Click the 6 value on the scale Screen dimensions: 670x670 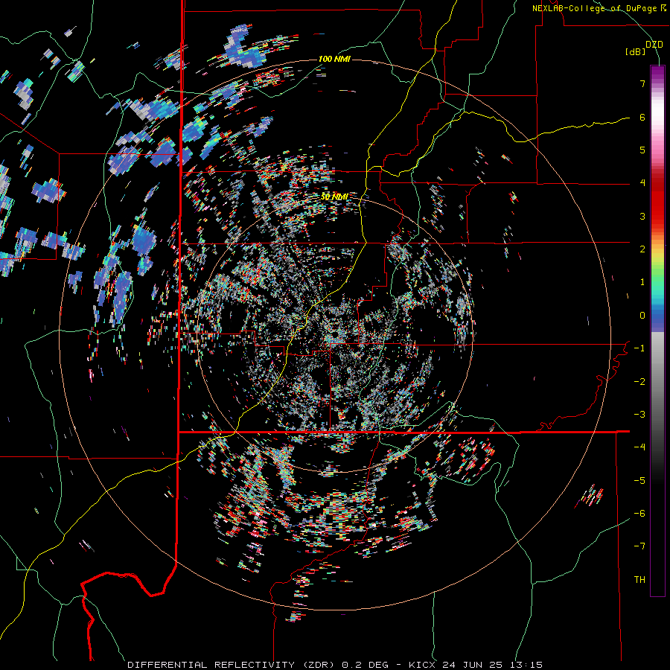[642, 117]
